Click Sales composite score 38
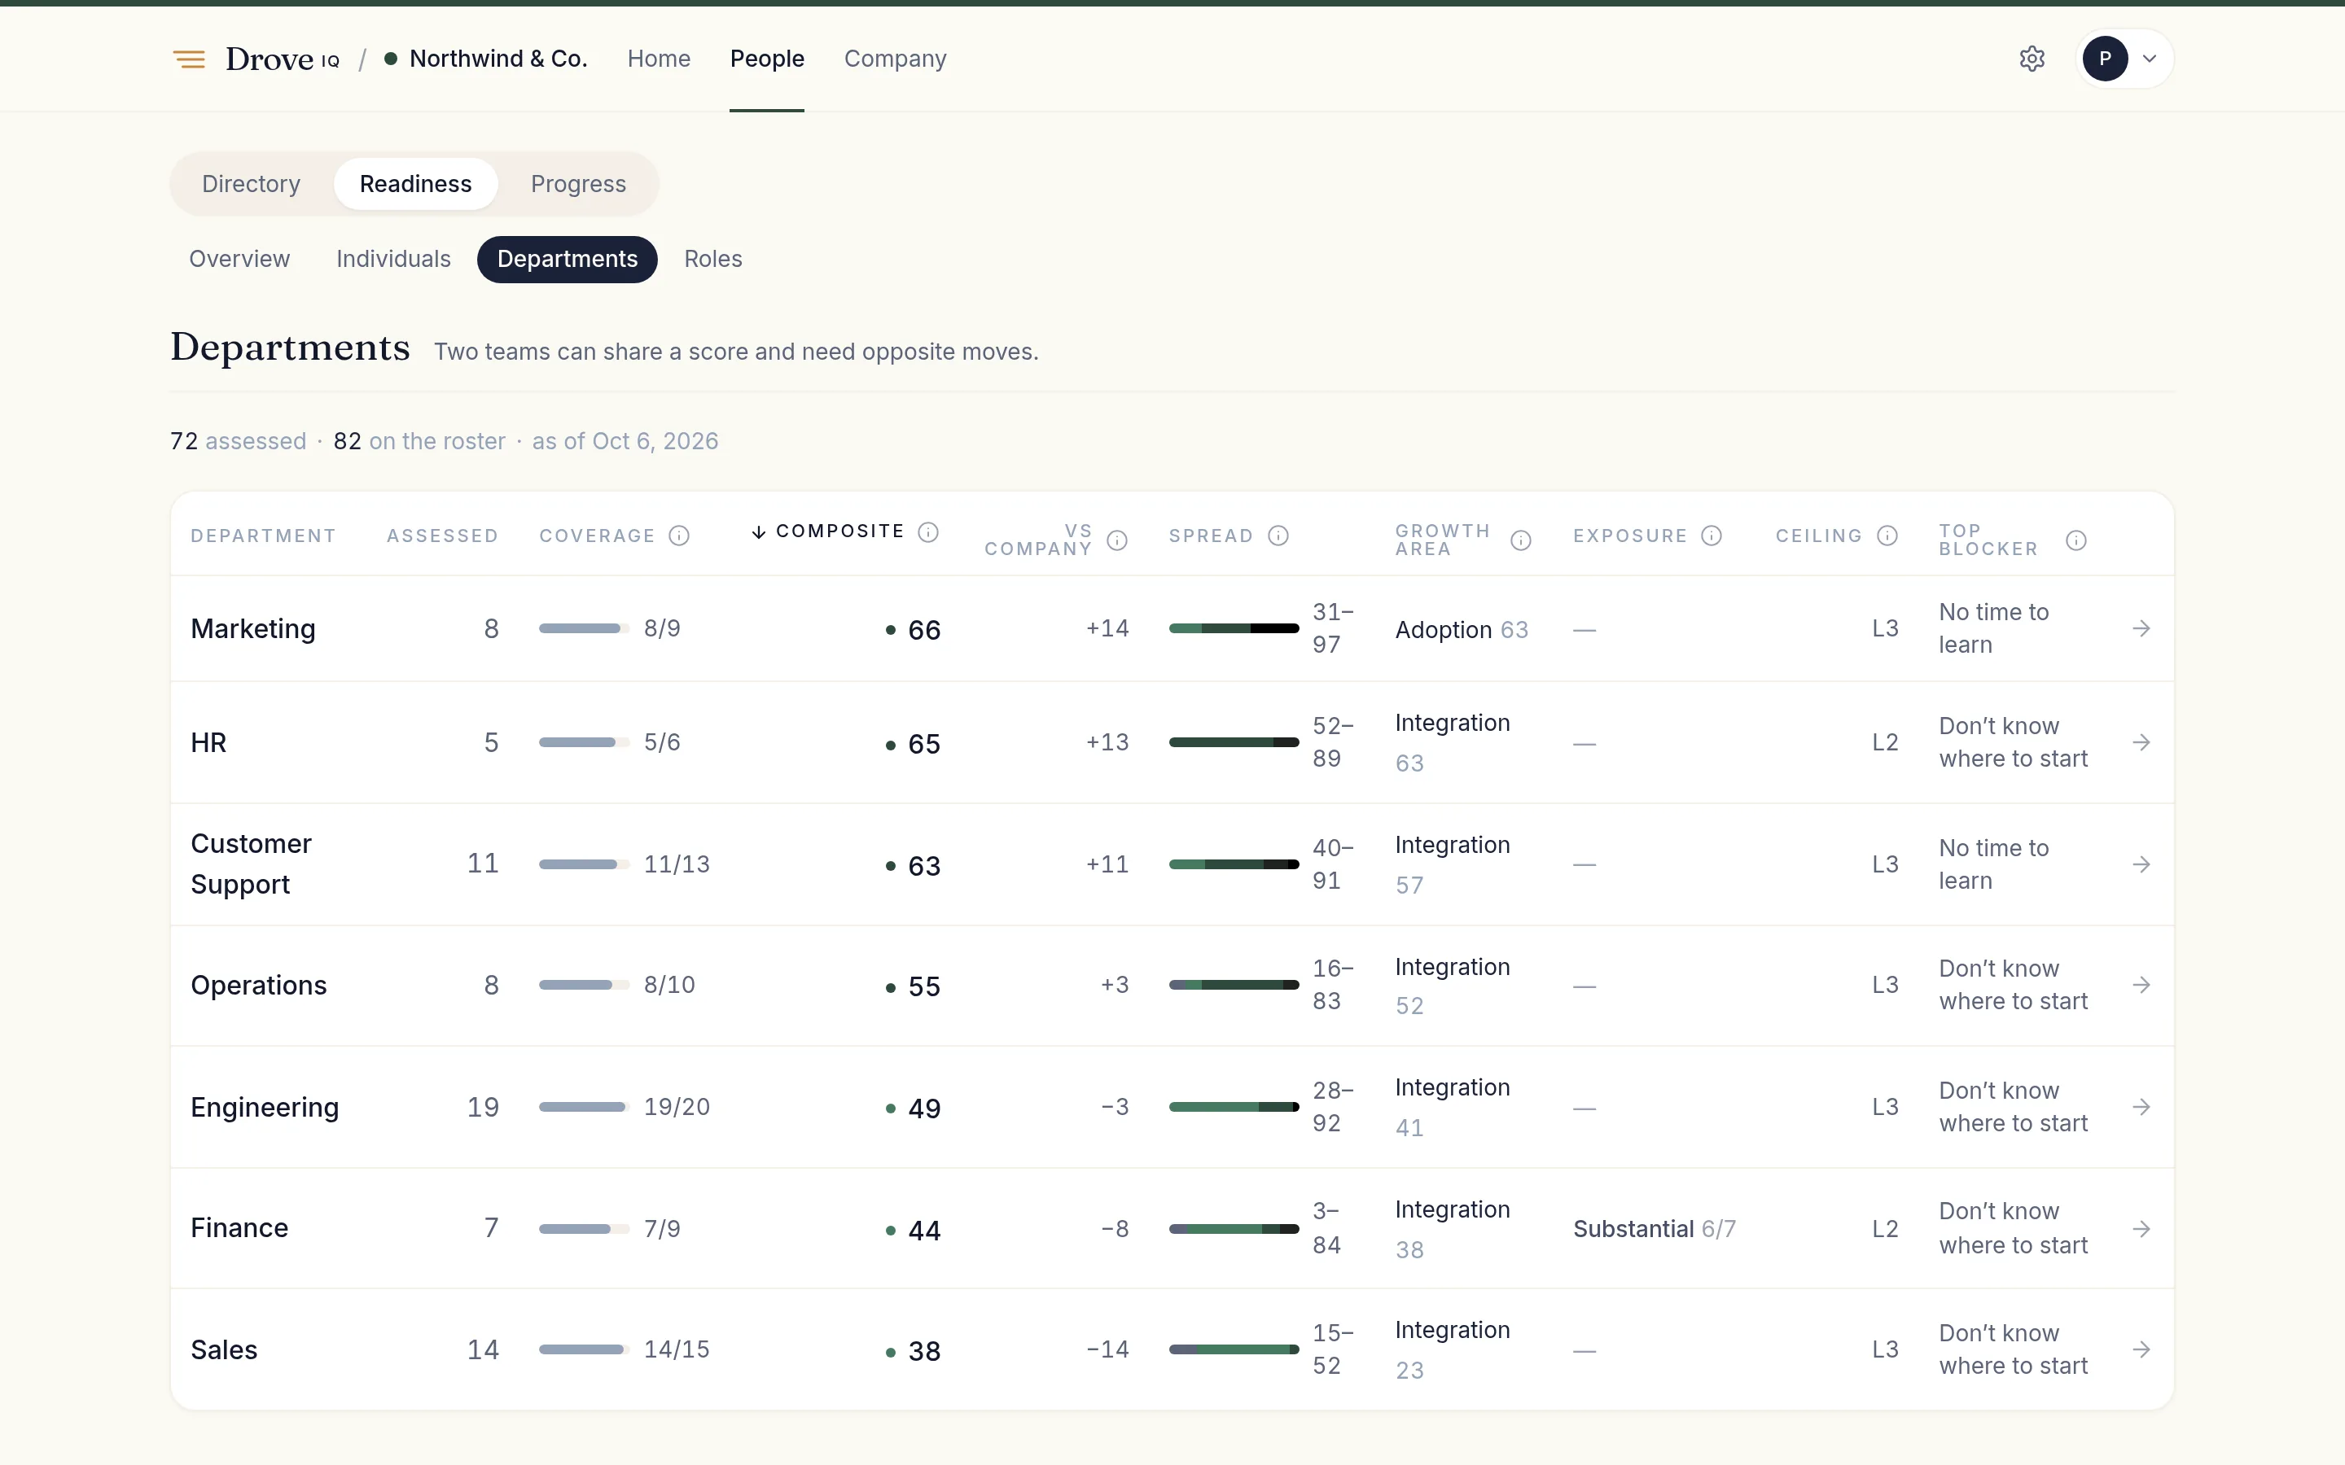 coord(923,1351)
